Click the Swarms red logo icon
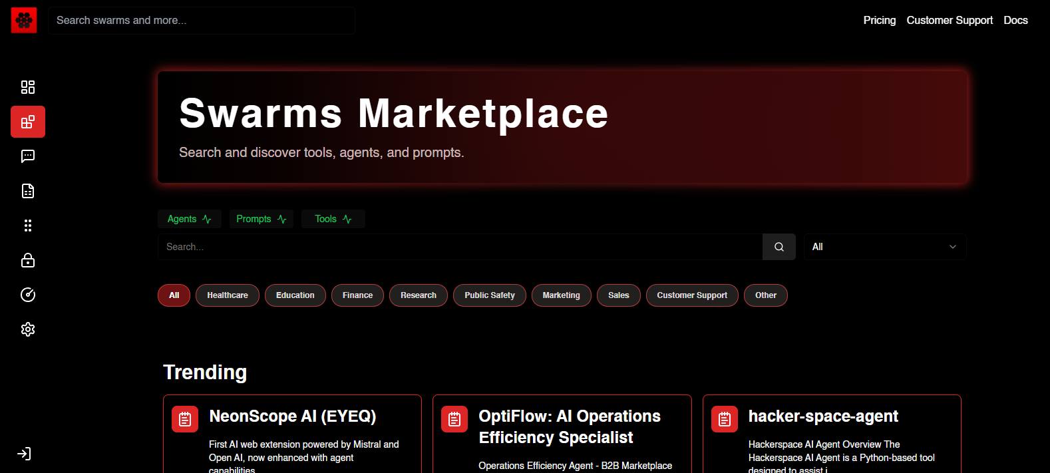The height and width of the screenshot is (473, 1050). tap(24, 21)
